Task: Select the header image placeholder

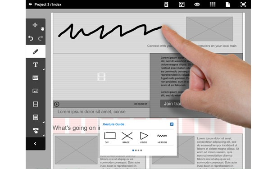Action: click(x=209, y=29)
